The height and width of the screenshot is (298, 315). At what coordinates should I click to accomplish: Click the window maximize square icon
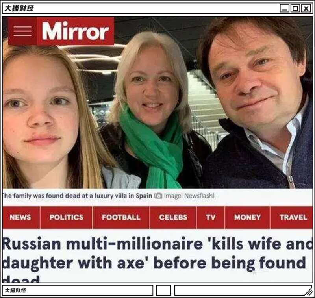pos(295,8)
